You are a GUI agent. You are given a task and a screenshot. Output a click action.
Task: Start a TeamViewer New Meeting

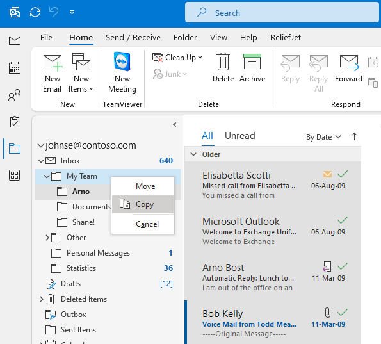122,72
